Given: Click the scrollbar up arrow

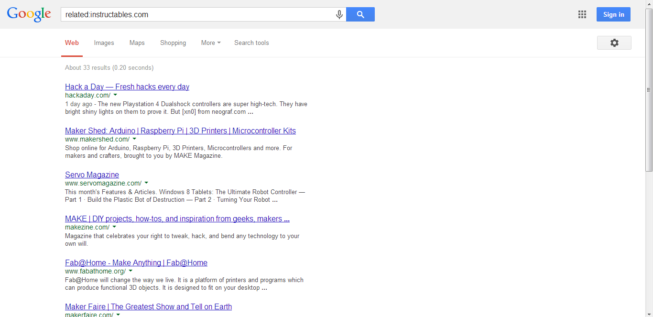Looking at the screenshot, I should 649,4.
